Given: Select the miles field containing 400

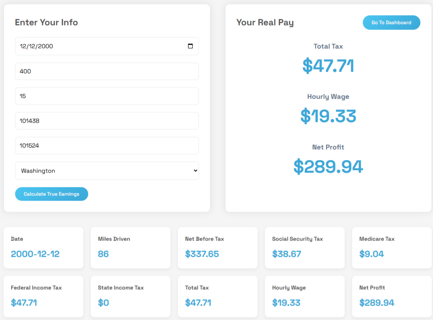Looking at the screenshot, I should 107,71.
